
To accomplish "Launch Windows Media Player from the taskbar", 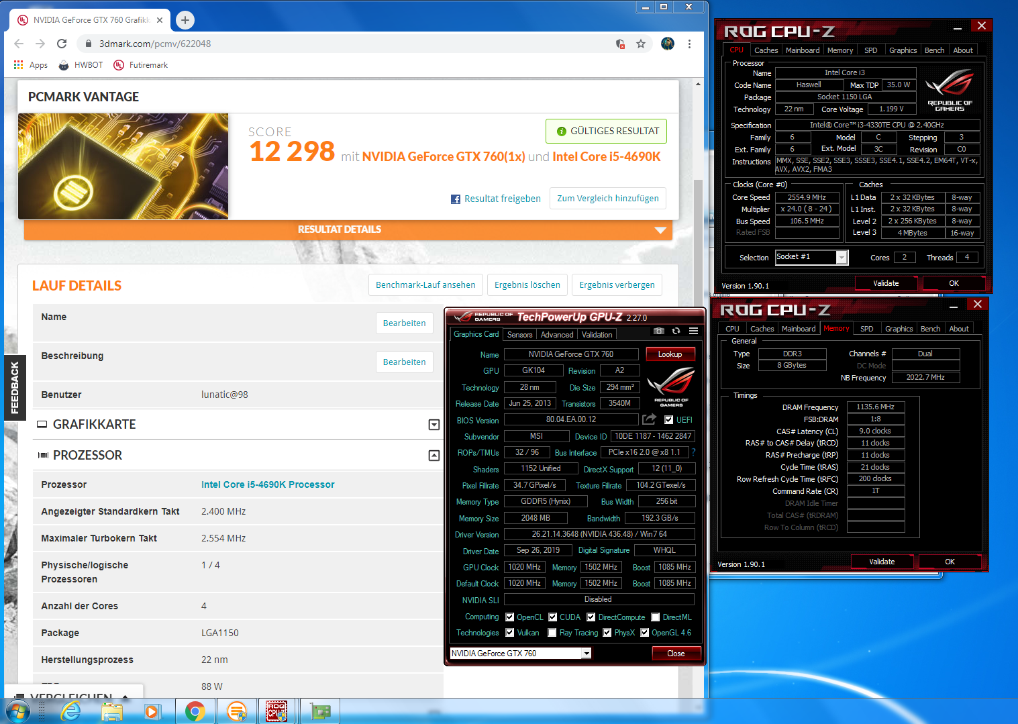I will pyautogui.click(x=153, y=711).
